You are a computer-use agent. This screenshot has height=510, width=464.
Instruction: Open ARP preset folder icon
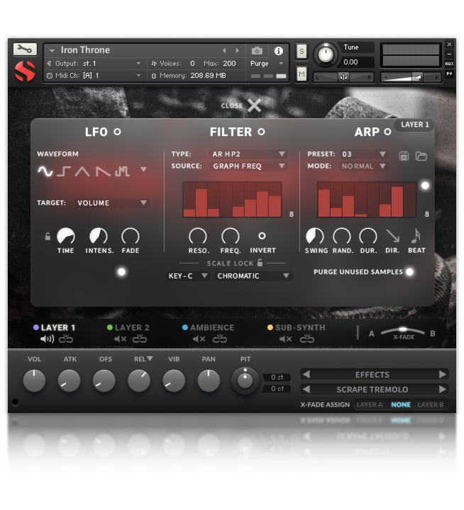[x=421, y=156]
